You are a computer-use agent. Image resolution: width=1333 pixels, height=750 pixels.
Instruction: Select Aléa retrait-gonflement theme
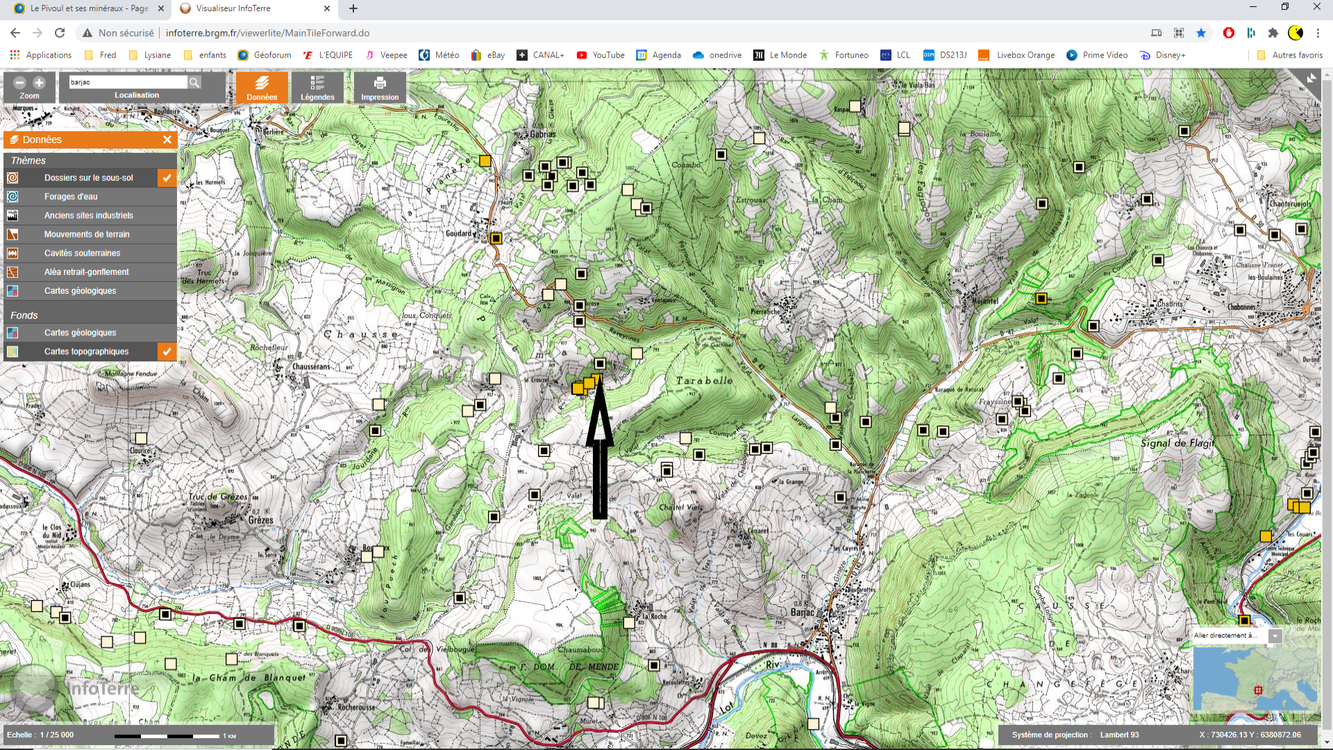pos(86,272)
